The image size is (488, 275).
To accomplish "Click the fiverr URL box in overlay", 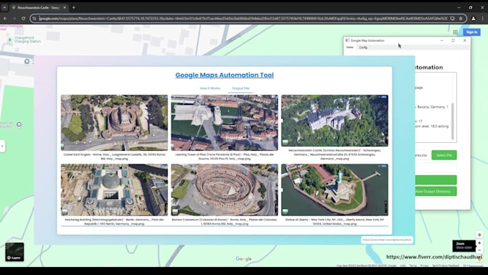I will [x=387, y=240].
